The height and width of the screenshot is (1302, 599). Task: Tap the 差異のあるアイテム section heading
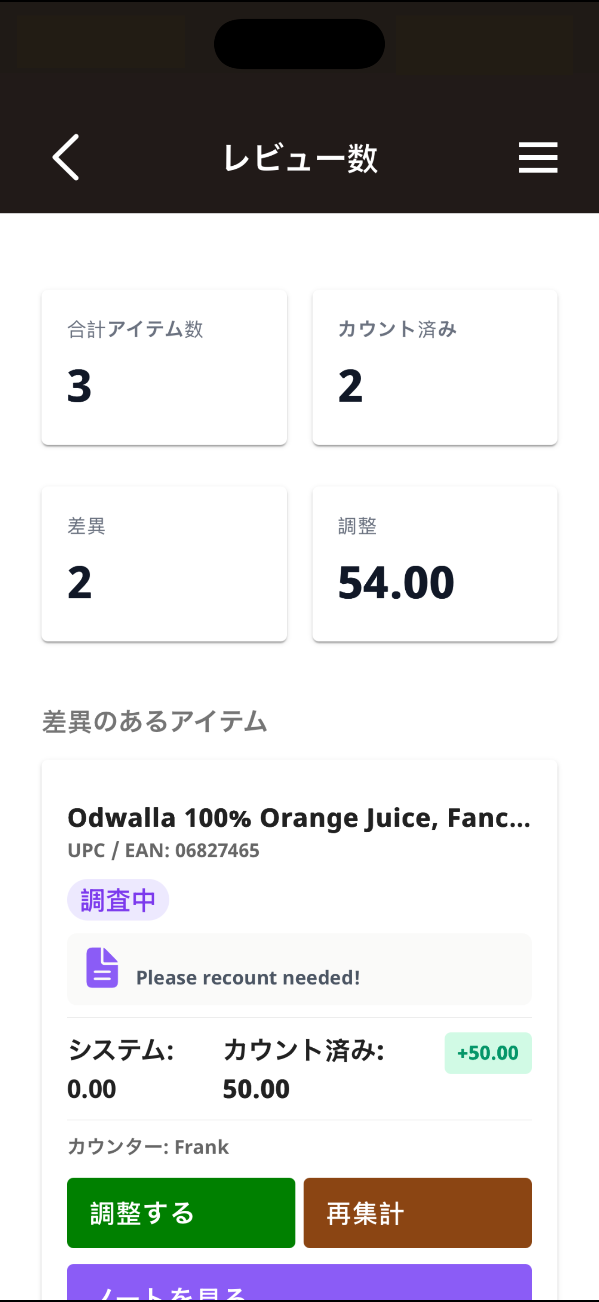[x=155, y=721]
